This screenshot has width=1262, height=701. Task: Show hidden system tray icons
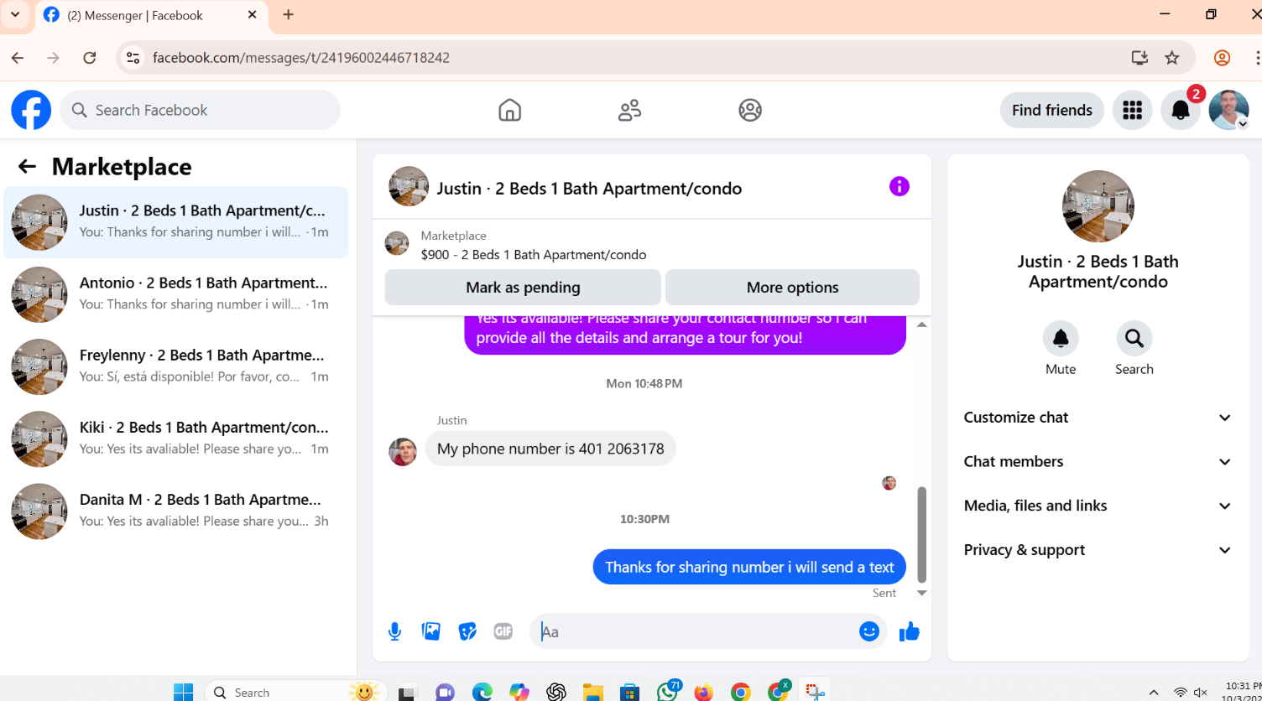[1154, 692]
